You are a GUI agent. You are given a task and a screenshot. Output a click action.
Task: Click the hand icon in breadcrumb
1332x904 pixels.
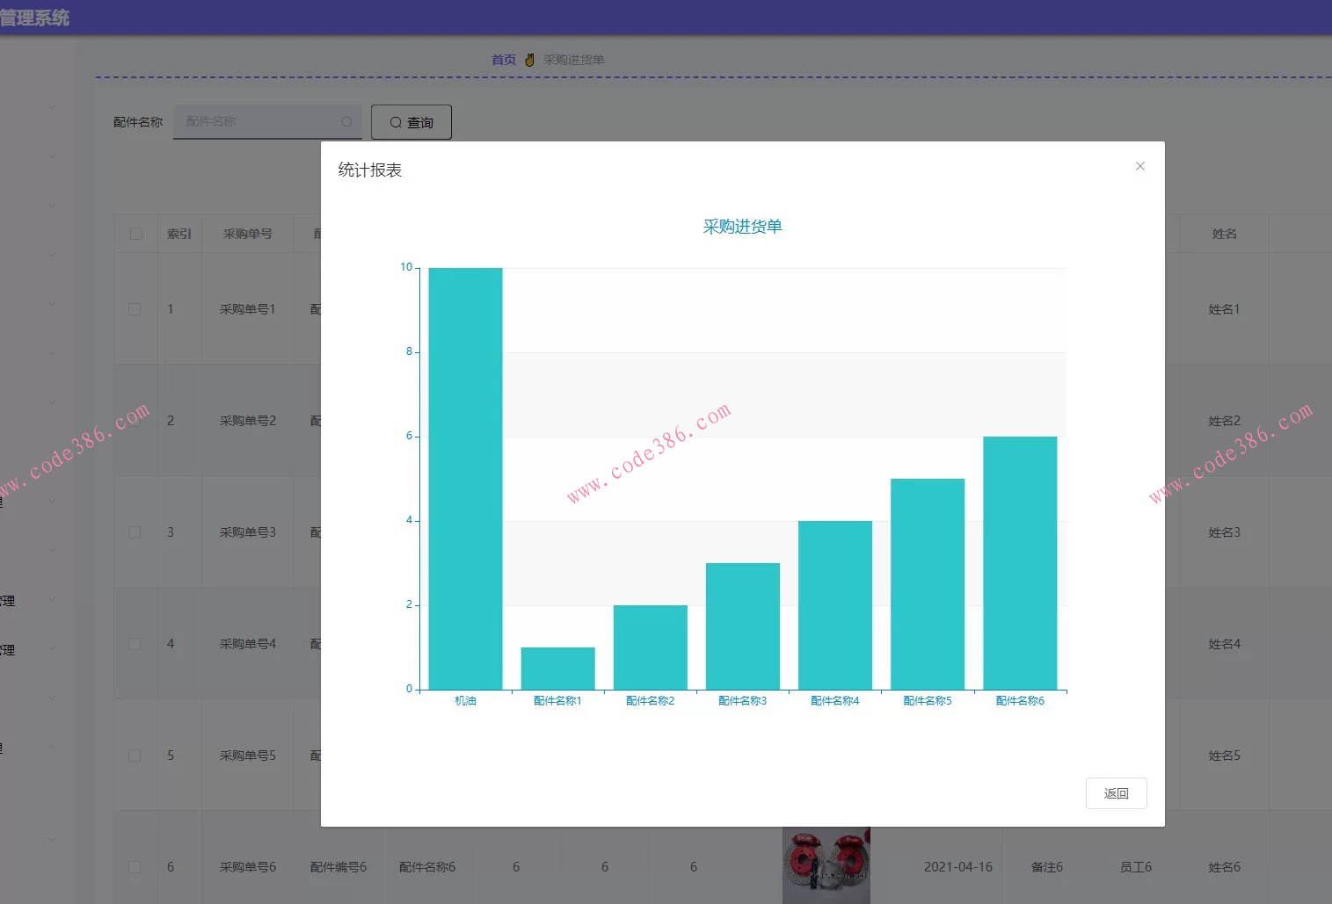[x=529, y=60]
